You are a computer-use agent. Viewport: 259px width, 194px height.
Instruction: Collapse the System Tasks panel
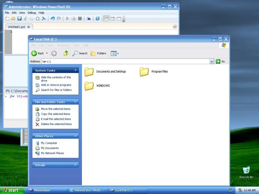pyautogui.click(x=75, y=70)
